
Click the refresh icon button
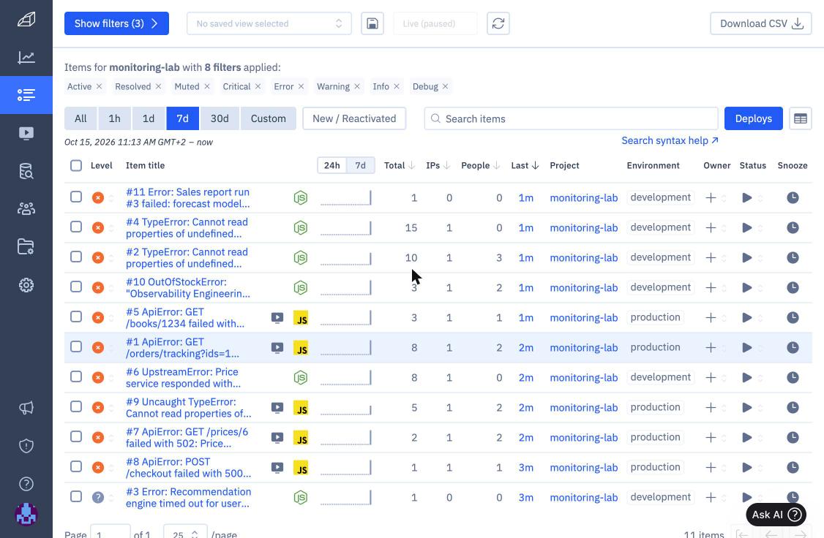498,23
